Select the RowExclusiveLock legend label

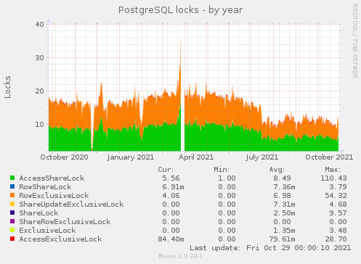(x=54, y=196)
